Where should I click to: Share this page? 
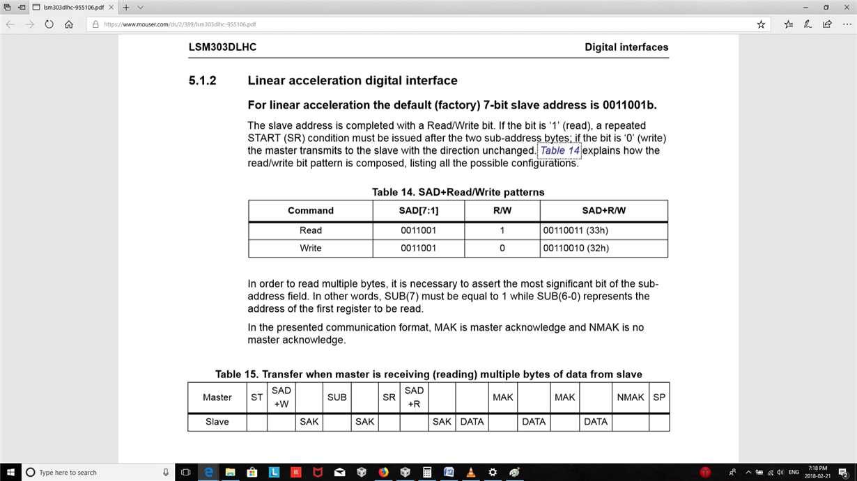click(827, 24)
